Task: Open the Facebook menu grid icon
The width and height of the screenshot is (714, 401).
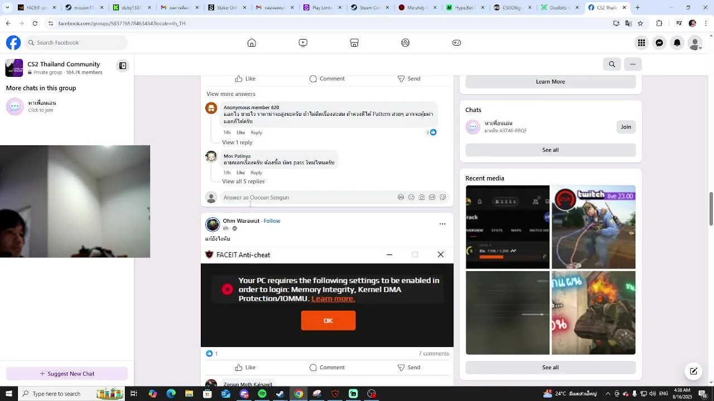Action: click(641, 43)
